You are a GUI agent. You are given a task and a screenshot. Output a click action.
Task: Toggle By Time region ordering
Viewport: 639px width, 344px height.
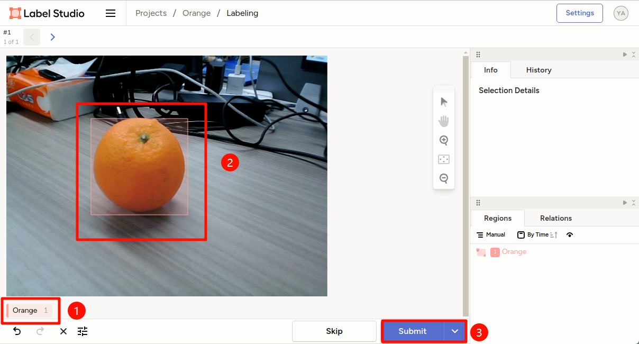coord(537,235)
